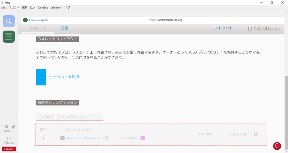Viewport: 288px width, 153px height.
Task: Open the アカウント menu
Action: pyautogui.click(x=14, y=8)
